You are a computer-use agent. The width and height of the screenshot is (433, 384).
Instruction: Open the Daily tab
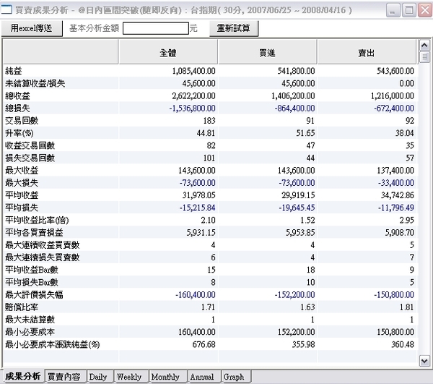tap(99, 377)
